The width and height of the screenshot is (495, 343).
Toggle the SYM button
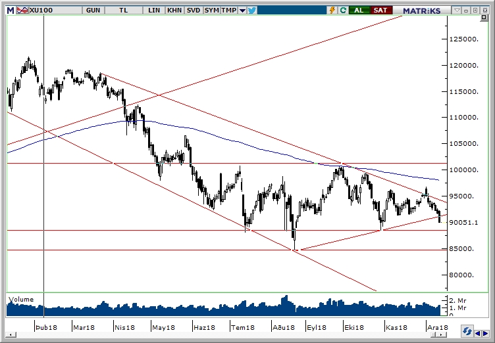click(x=211, y=11)
